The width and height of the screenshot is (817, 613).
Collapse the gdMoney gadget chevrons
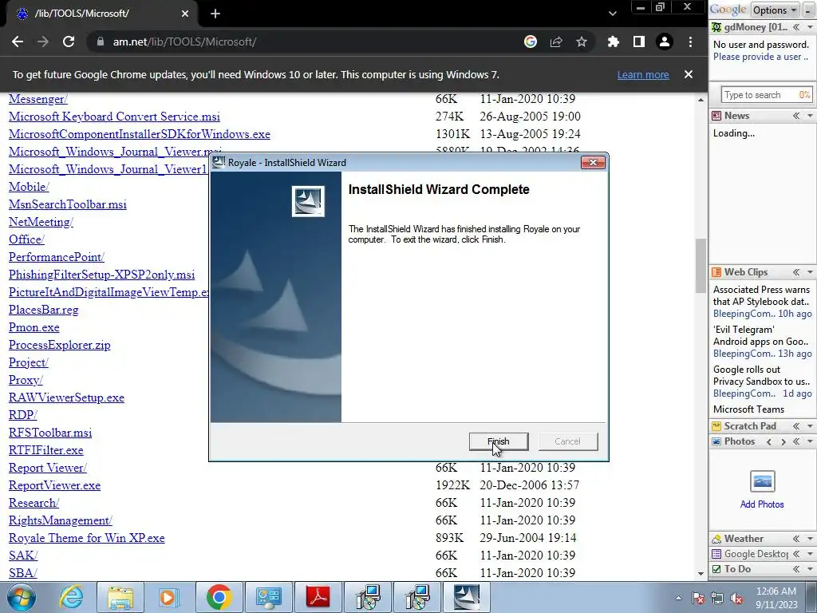[796, 27]
